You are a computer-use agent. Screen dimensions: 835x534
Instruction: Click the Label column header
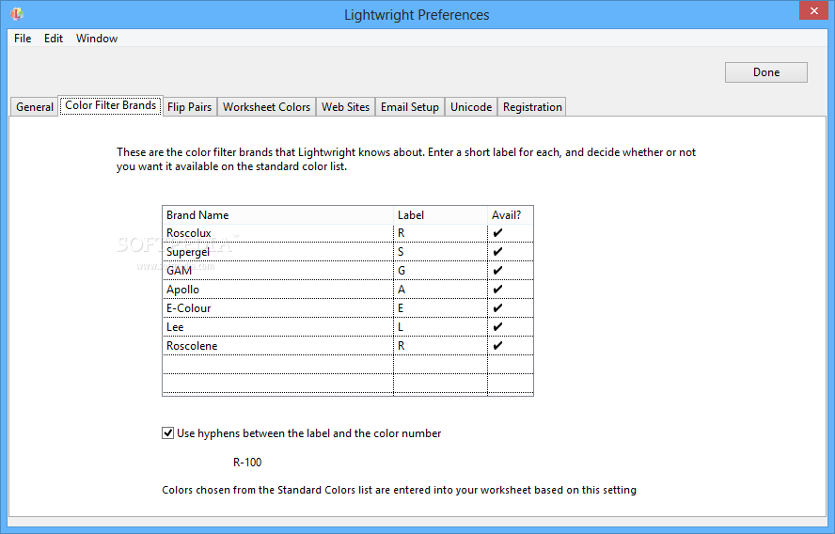coord(440,215)
